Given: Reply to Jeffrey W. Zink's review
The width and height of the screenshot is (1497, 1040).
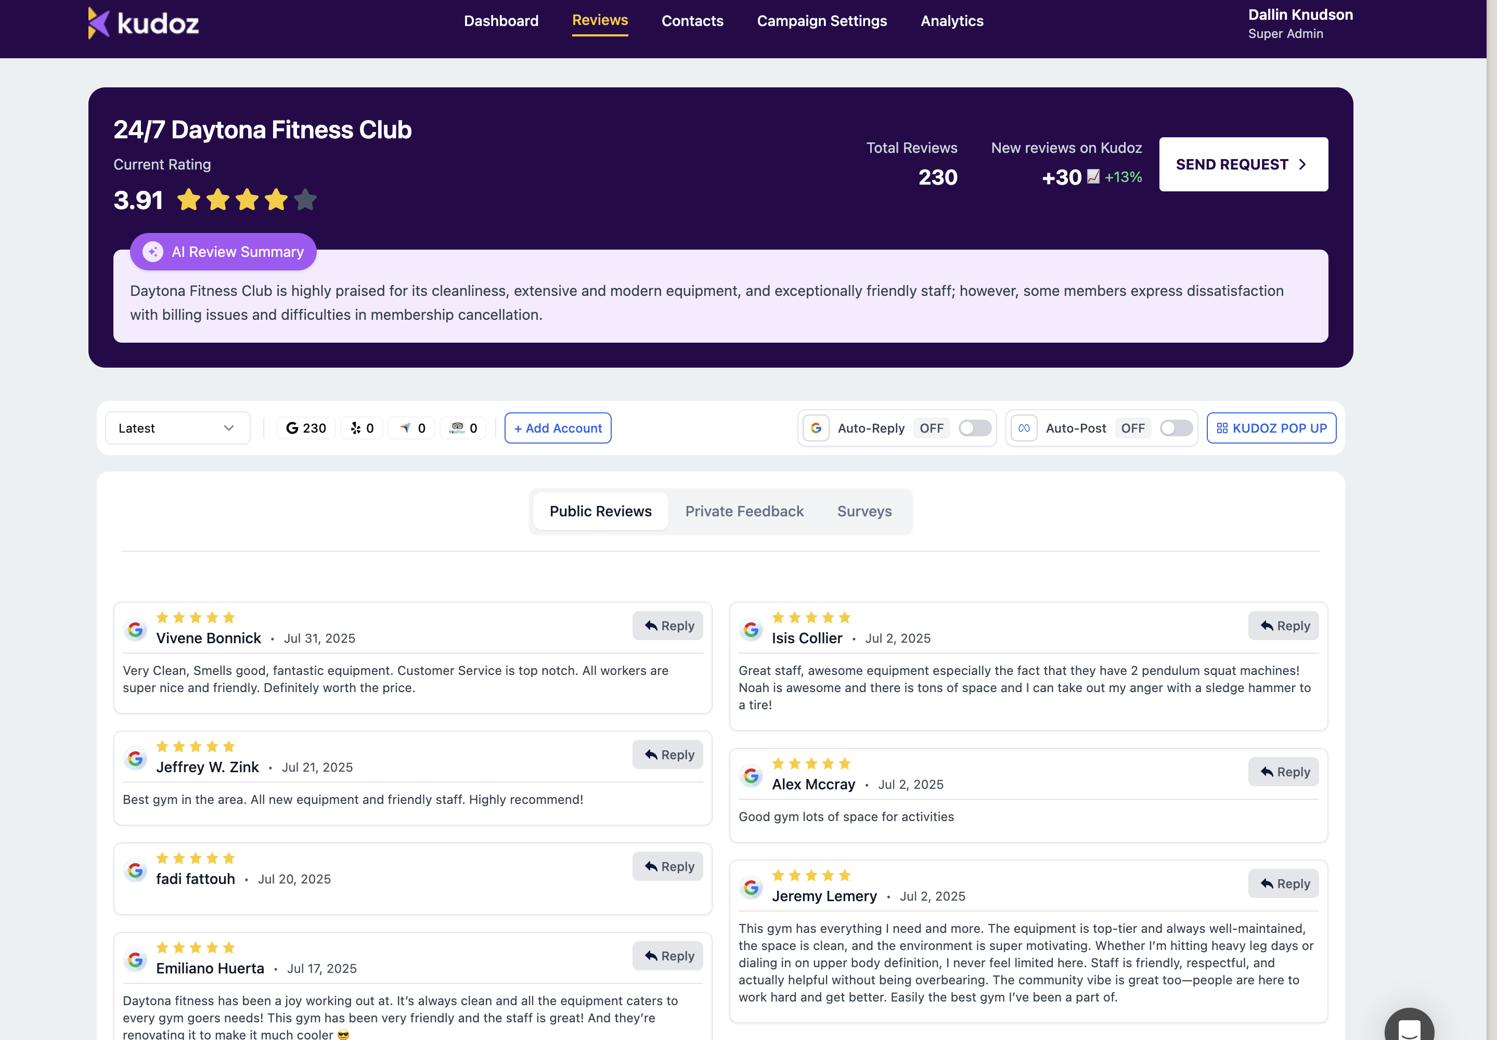Looking at the screenshot, I should coord(667,755).
